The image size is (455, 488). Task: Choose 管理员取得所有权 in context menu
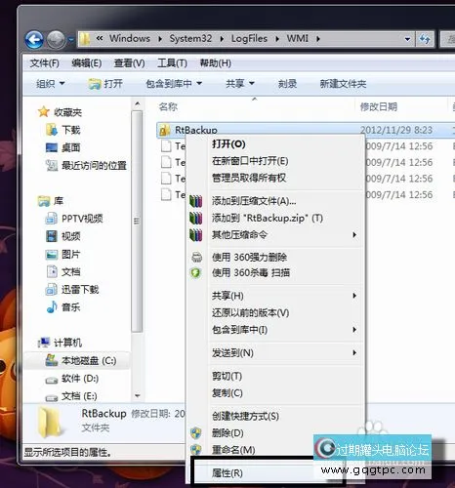point(249,178)
